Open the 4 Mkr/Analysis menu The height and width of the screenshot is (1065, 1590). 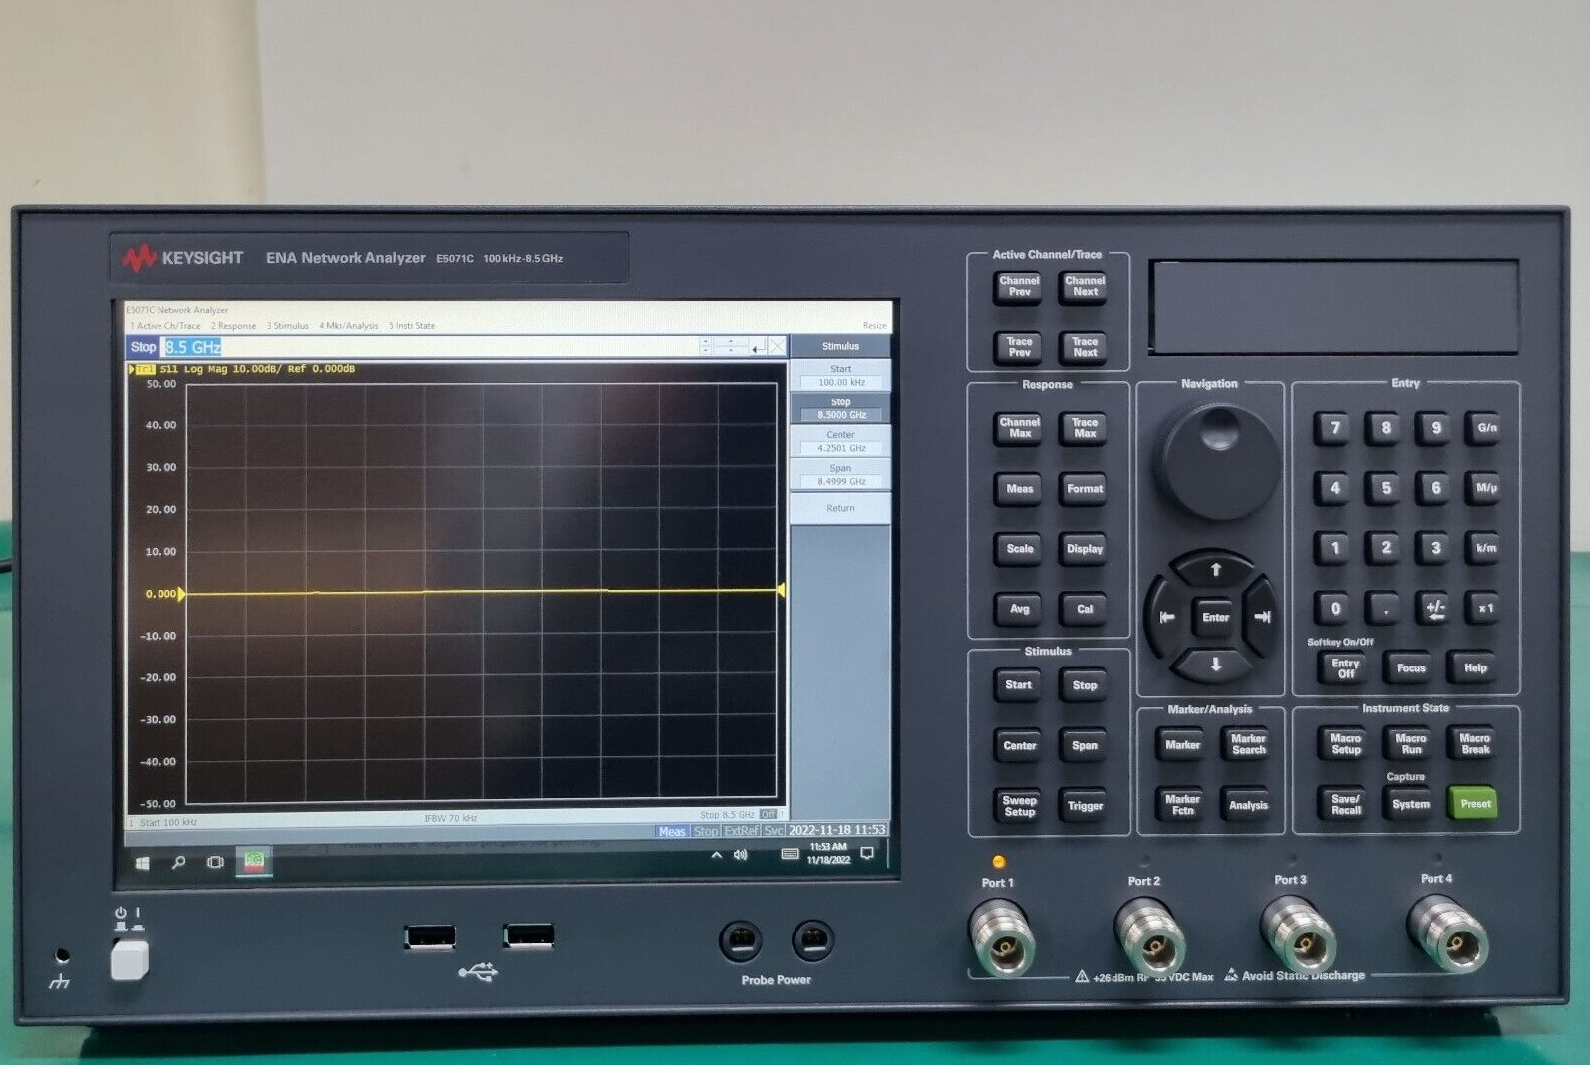[349, 326]
